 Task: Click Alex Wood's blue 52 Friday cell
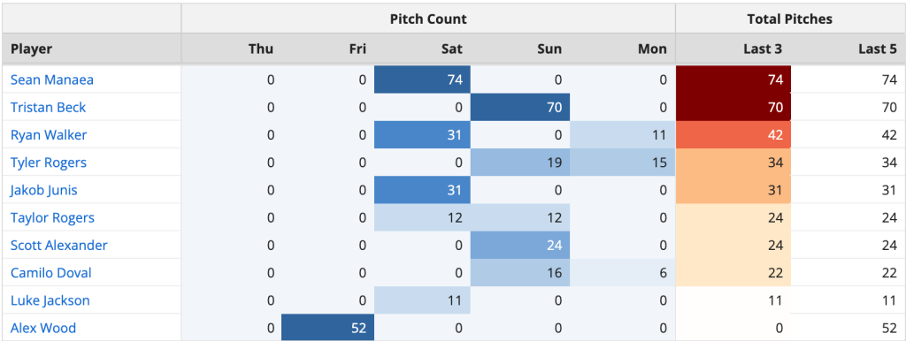[x=328, y=329]
